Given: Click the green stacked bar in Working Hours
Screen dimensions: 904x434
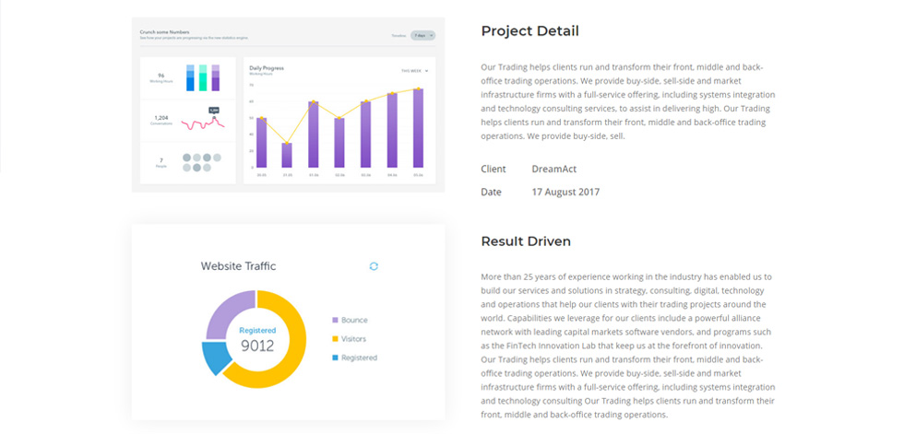Looking at the screenshot, I should 203,77.
